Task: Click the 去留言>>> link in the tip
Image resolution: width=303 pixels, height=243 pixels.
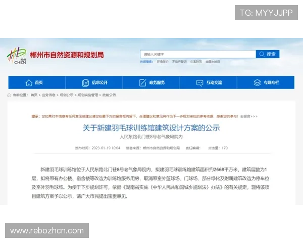Action: (x=249, y=116)
